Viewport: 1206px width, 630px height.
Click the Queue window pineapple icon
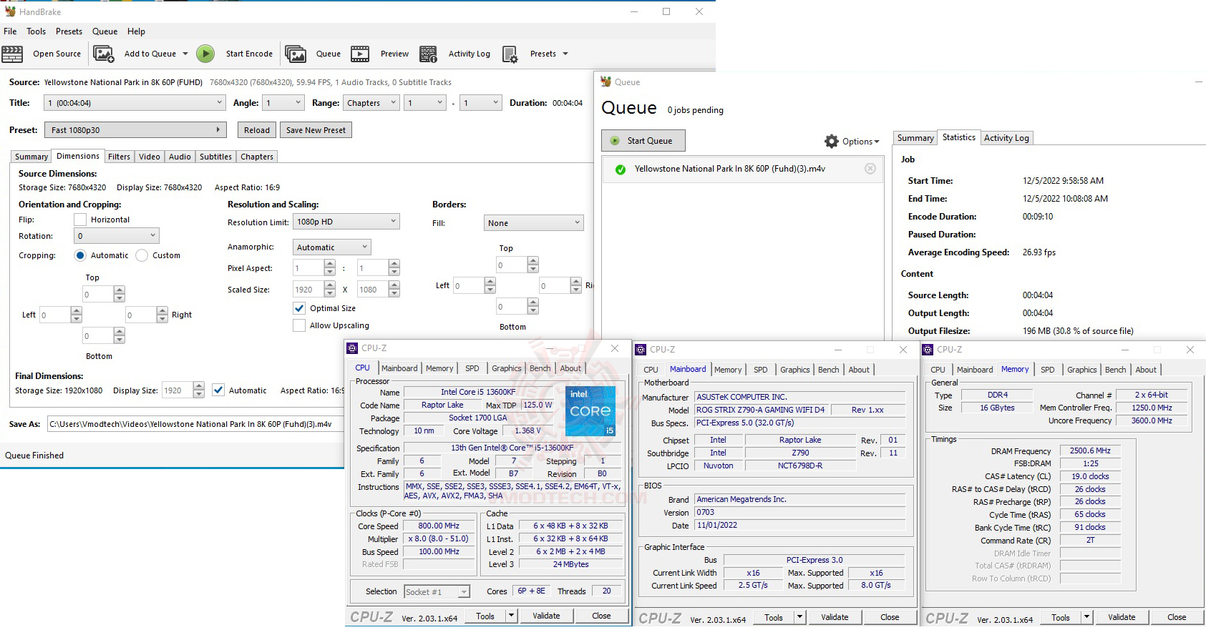point(606,82)
